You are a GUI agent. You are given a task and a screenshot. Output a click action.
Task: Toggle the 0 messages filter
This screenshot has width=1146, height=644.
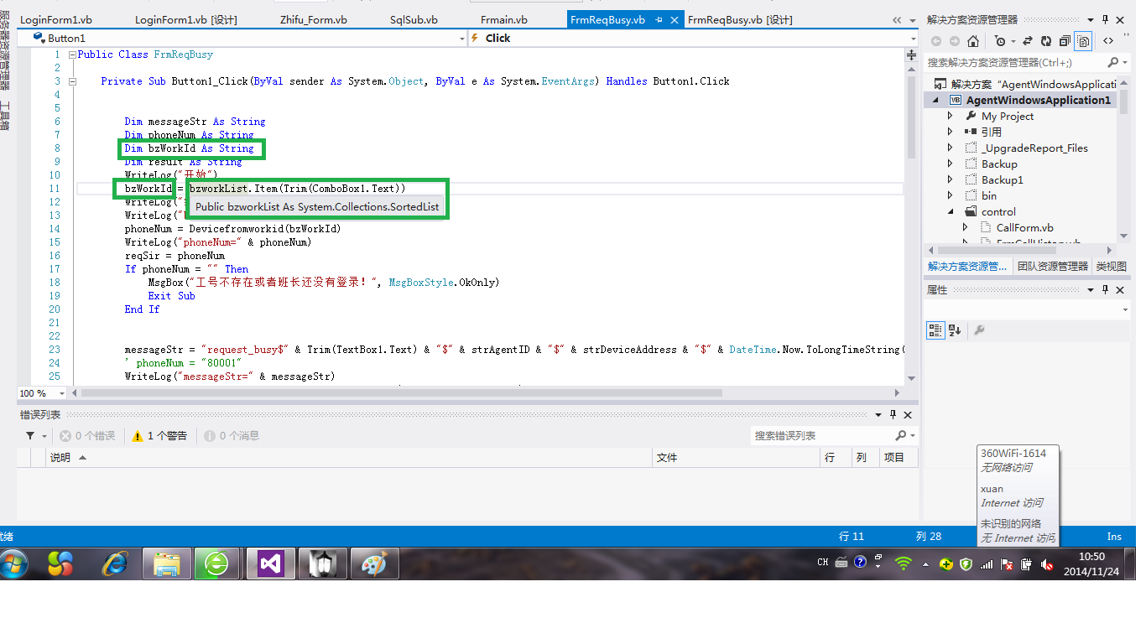(232, 436)
